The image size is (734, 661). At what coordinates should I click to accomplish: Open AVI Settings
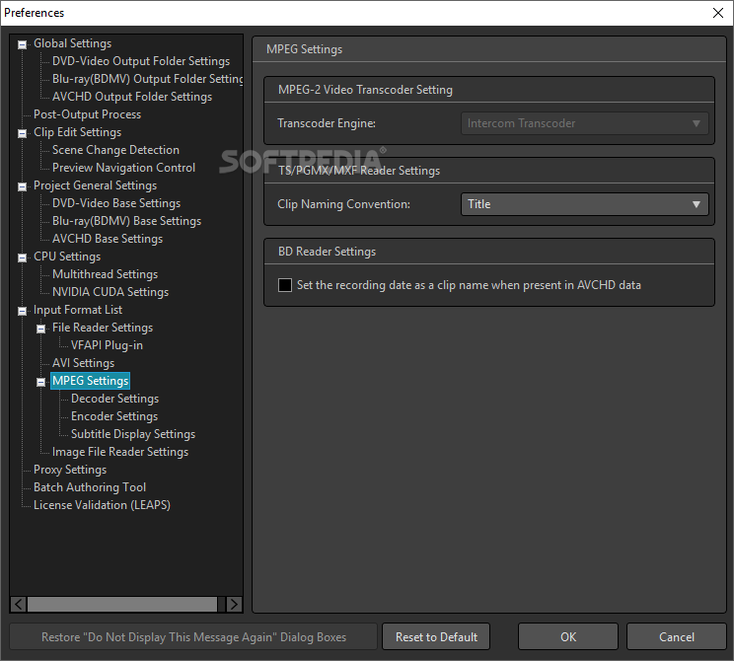[x=83, y=364]
